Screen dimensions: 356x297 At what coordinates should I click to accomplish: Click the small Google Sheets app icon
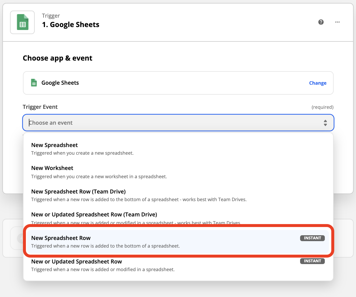[34, 83]
